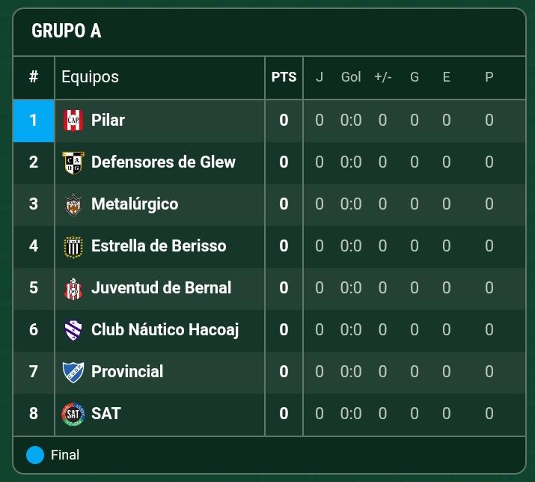
Task: Select the Estrella de Berisso team name
Action: pyautogui.click(x=159, y=245)
